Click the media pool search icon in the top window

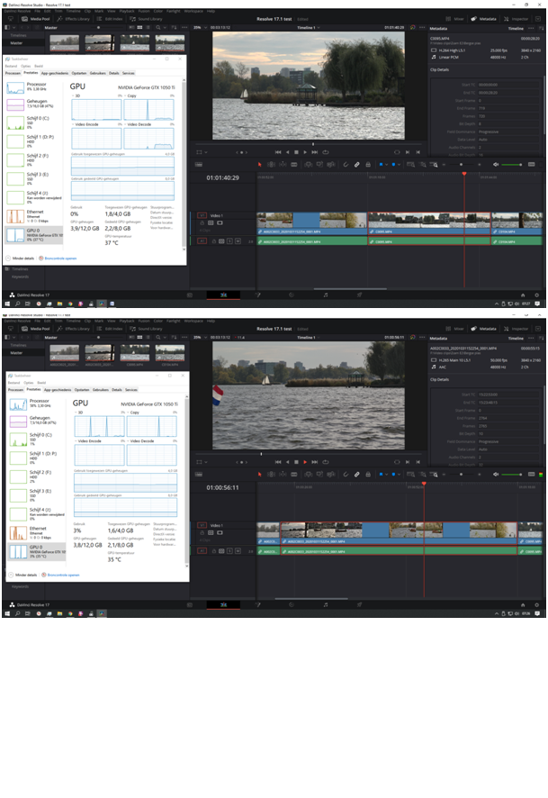tap(158, 28)
